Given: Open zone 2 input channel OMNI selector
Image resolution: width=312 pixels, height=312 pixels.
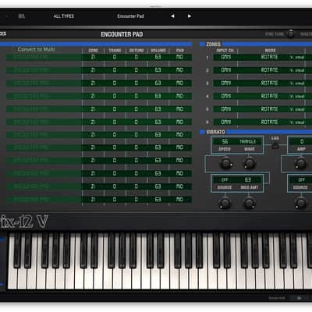Looking at the screenshot, I should pyautogui.click(x=225, y=70).
